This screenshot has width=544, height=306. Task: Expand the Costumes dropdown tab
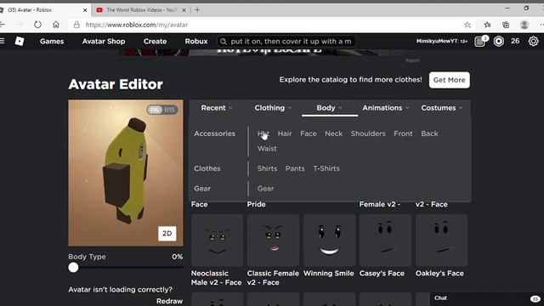click(442, 108)
